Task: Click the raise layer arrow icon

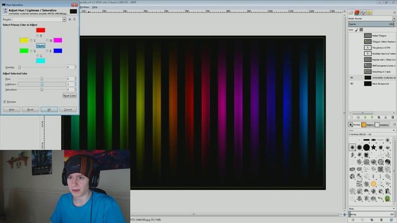Action: 365,118
